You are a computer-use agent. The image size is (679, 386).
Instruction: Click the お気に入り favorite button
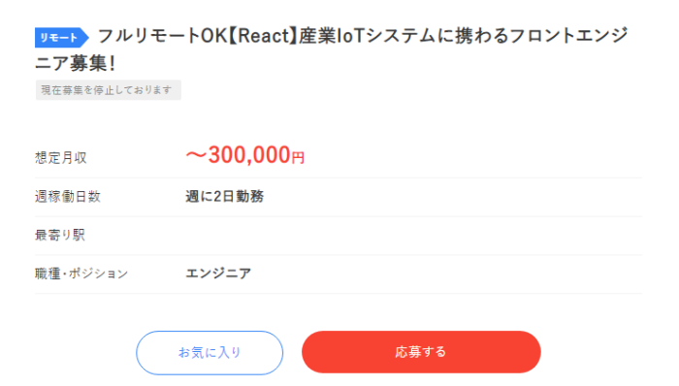(x=210, y=353)
